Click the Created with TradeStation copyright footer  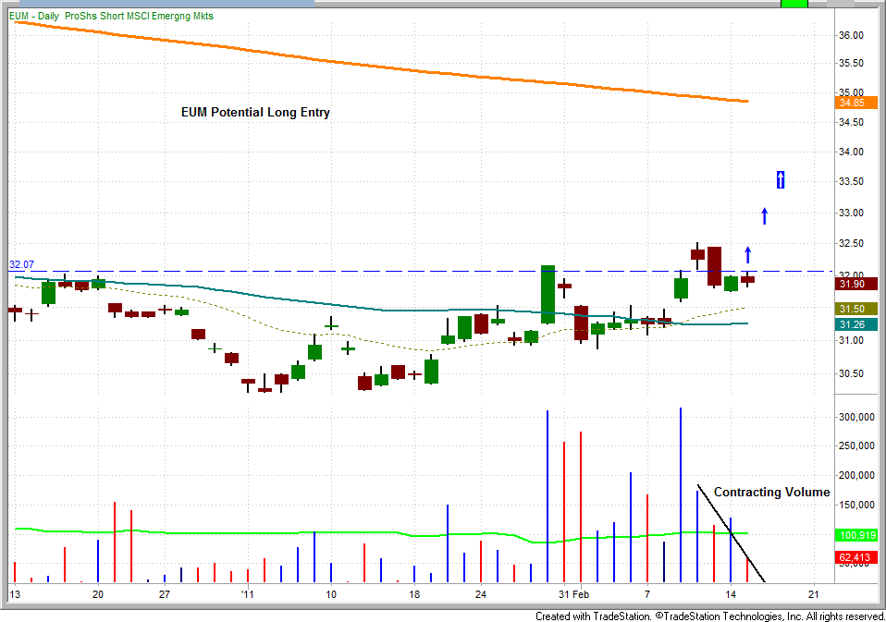pyautogui.click(x=709, y=616)
